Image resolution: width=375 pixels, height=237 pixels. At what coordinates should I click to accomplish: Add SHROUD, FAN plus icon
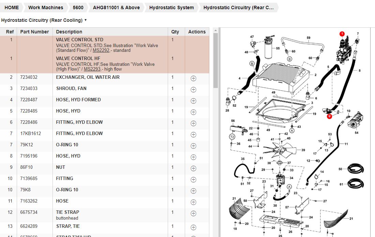click(194, 90)
